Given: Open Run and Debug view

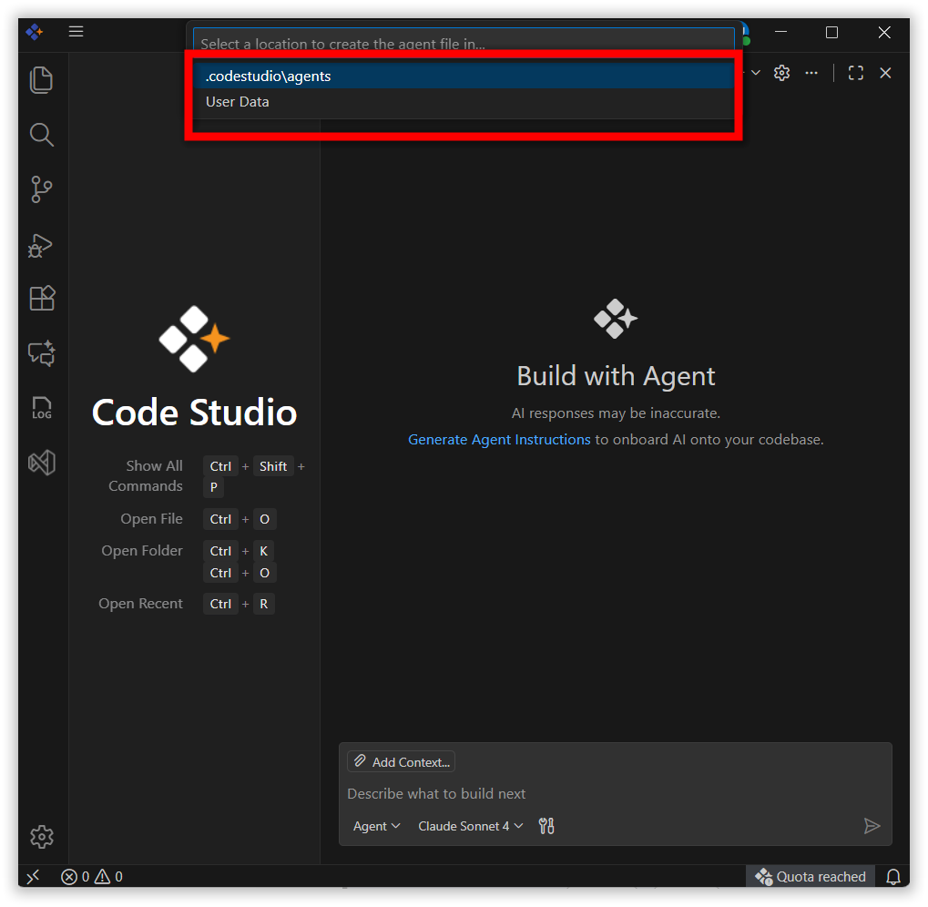Looking at the screenshot, I should pyautogui.click(x=42, y=245).
